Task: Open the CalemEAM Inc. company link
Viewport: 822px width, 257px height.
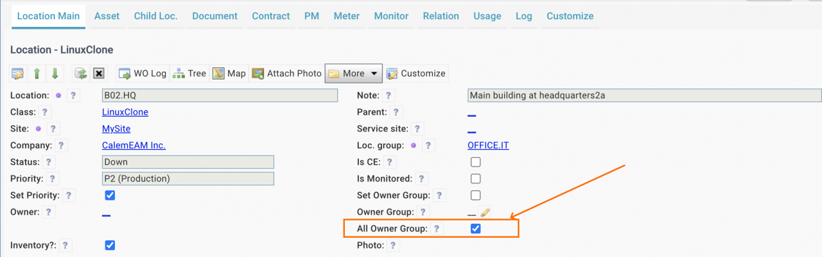Action: click(x=134, y=145)
